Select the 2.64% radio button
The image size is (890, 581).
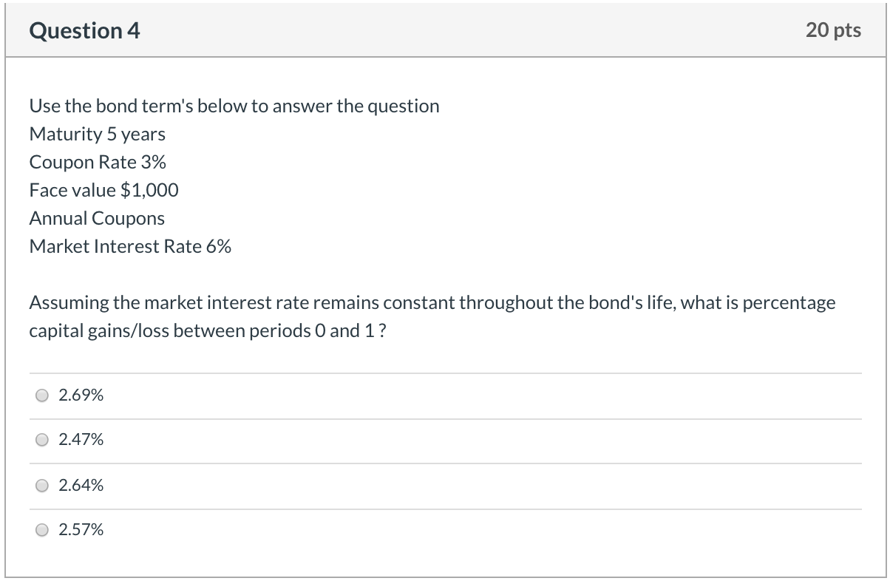42,485
